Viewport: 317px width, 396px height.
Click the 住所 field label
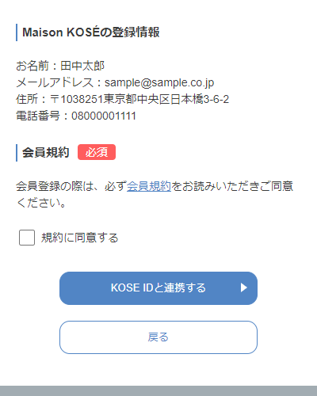(27, 99)
